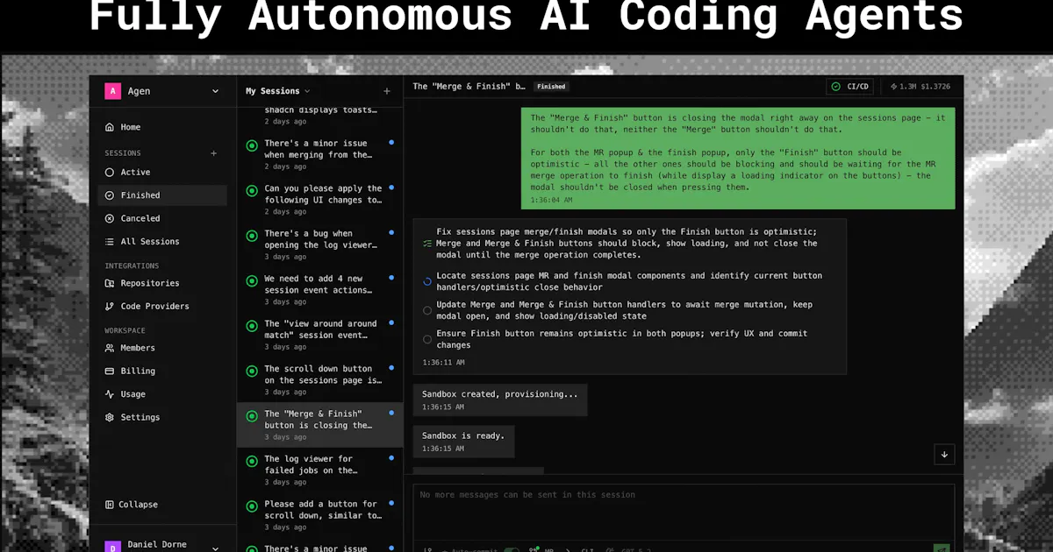
Task: Click the Usage activity icon
Action: tap(110, 394)
